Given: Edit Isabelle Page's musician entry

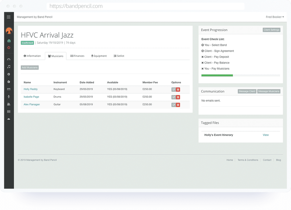Looking at the screenshot, I should pos(173,97).
